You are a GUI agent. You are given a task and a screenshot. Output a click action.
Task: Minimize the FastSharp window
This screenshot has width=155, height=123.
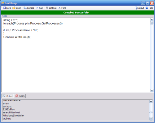click(x=143, y=3)
